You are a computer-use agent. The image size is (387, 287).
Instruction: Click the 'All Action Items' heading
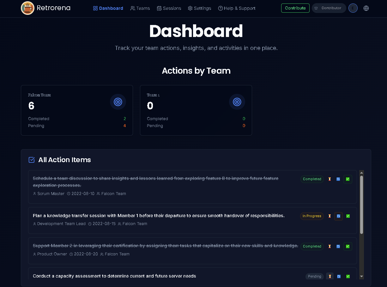coord(65,160)
